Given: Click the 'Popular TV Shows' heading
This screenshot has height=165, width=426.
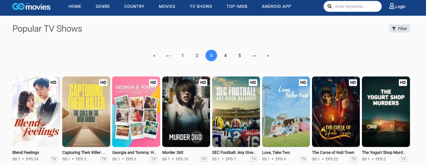Looking at the screenshot, I should 47,29.
